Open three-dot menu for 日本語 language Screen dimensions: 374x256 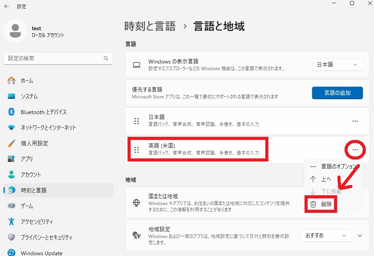point(355,121)
